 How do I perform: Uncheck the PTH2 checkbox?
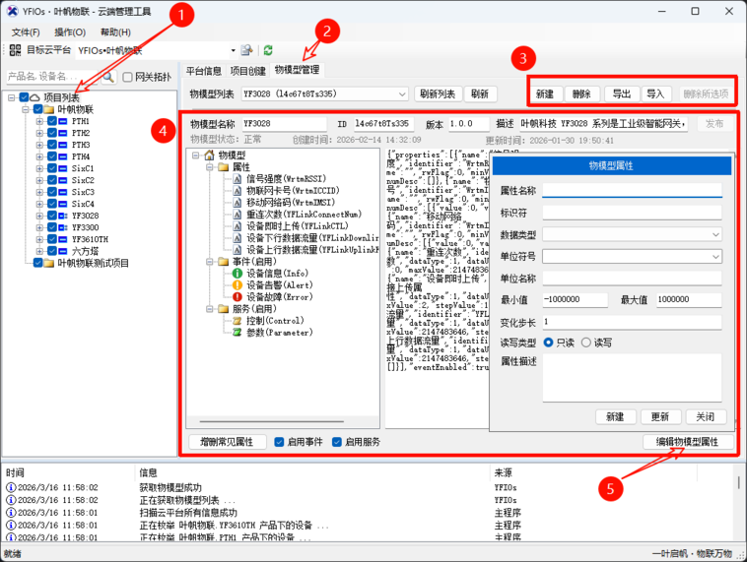click(52, 133)
